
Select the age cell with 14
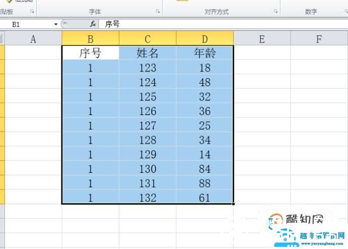pyautogui.click(x=204, y=154)
